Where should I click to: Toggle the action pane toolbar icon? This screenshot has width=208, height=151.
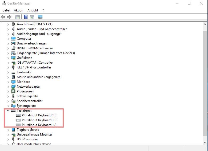click(32, 17)
